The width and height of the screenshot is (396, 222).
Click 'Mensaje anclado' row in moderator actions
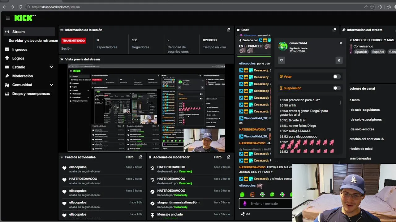190,215
